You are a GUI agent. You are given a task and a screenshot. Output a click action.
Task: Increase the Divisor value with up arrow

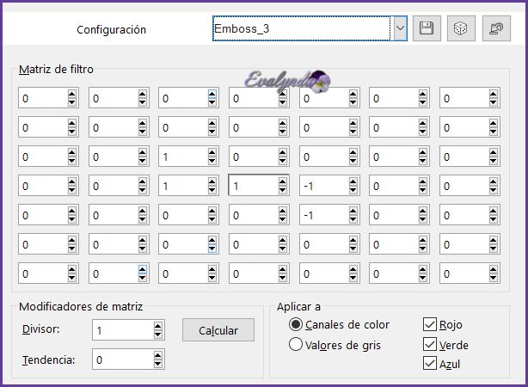[x=157, y=326]
